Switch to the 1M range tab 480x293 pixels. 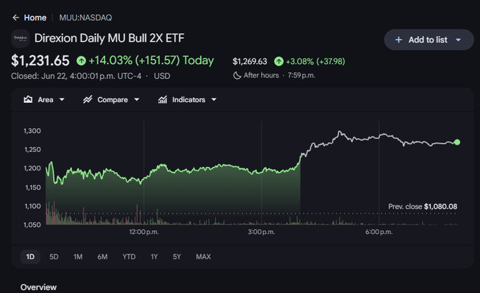pos(78,256)
